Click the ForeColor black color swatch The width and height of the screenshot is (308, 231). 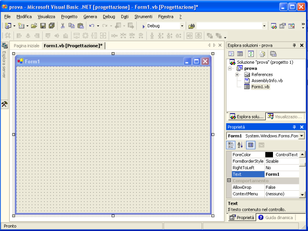(269, 155)
